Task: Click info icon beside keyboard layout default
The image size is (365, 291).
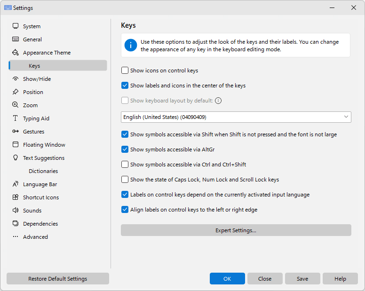Action: coord(218,101)
